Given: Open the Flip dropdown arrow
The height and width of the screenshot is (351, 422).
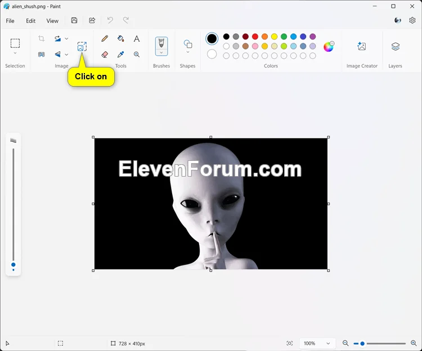Looking at the screenshot, I should pyautogui.click(x=66, y=55).
